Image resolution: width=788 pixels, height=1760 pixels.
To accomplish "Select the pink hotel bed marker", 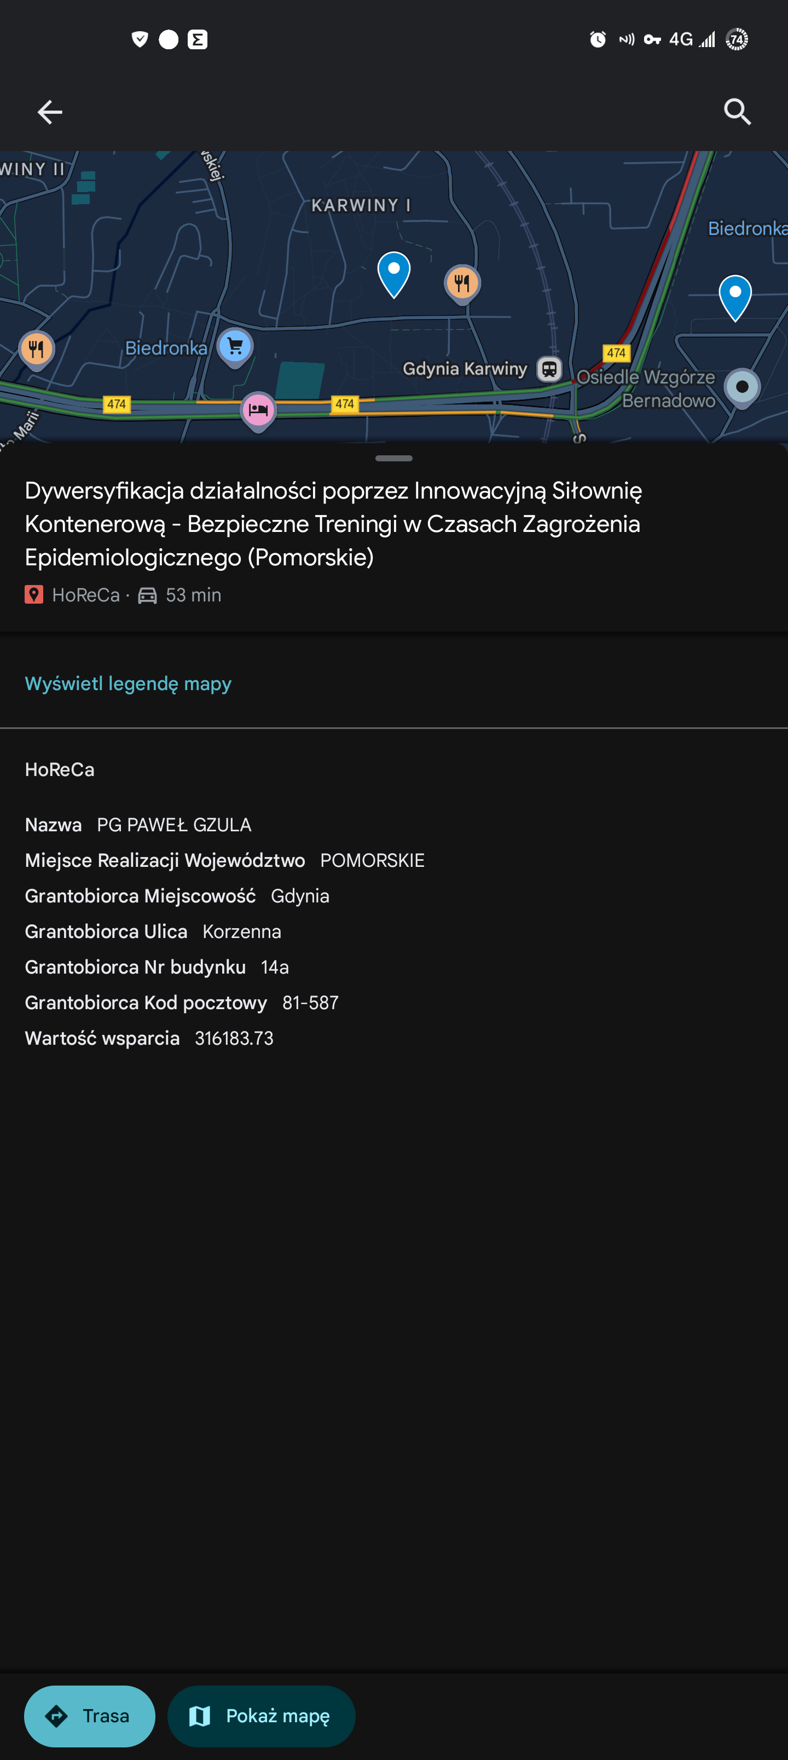I will [x=258, y=410].
